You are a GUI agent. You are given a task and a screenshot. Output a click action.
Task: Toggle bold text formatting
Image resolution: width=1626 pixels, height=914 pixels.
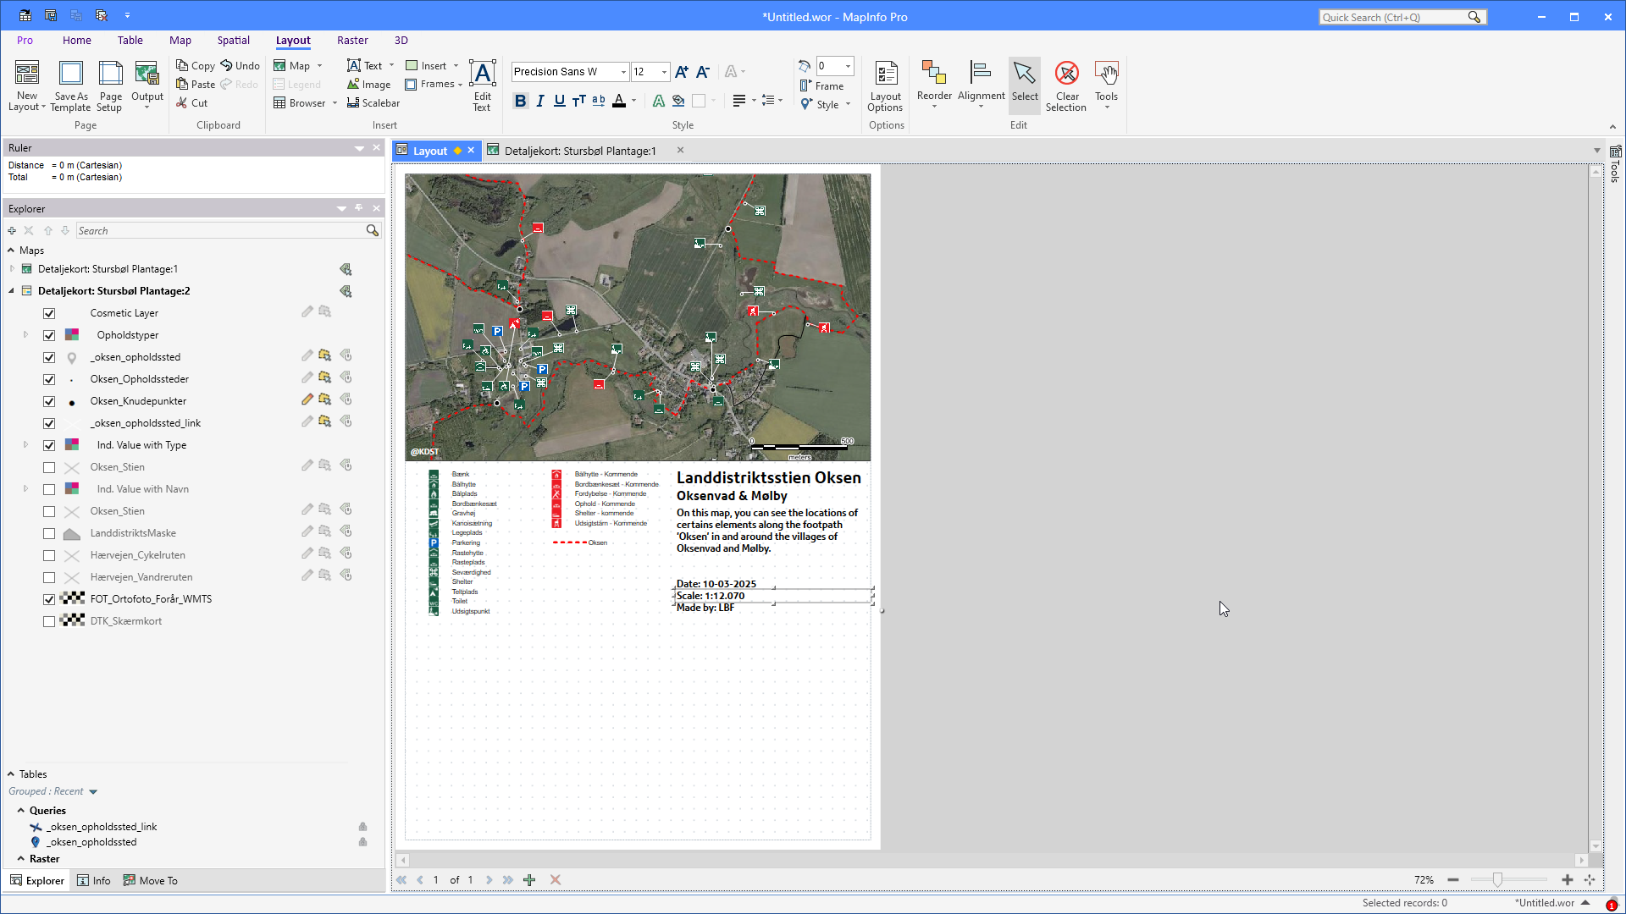[520, 101]
